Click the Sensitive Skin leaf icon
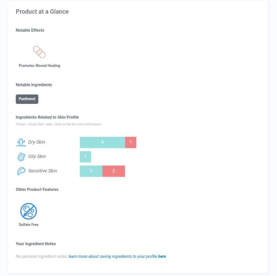Viewport: 277px width, 276px height. coord(21,171)
